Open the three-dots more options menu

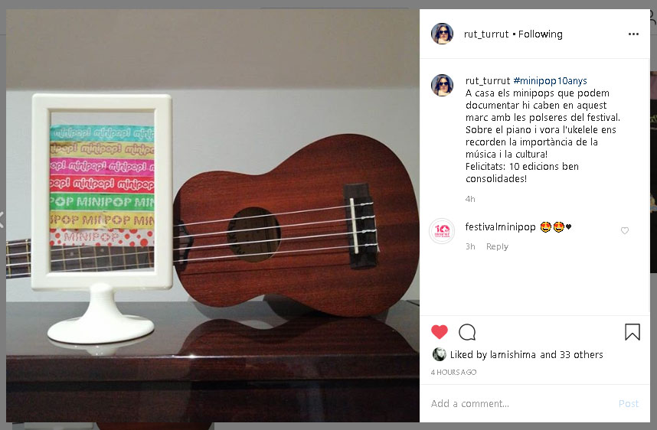click(x=633, y=34)
